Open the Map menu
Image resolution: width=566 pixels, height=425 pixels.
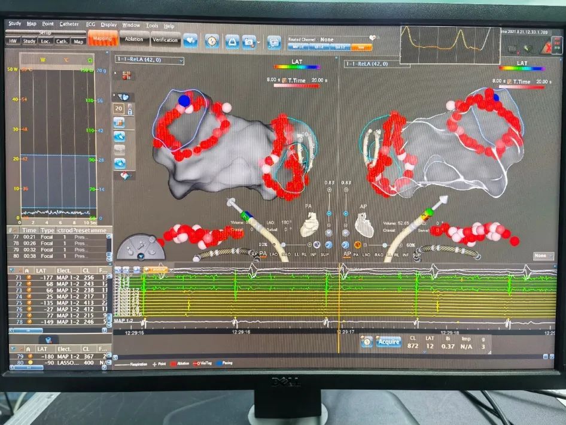click(31, 23)
